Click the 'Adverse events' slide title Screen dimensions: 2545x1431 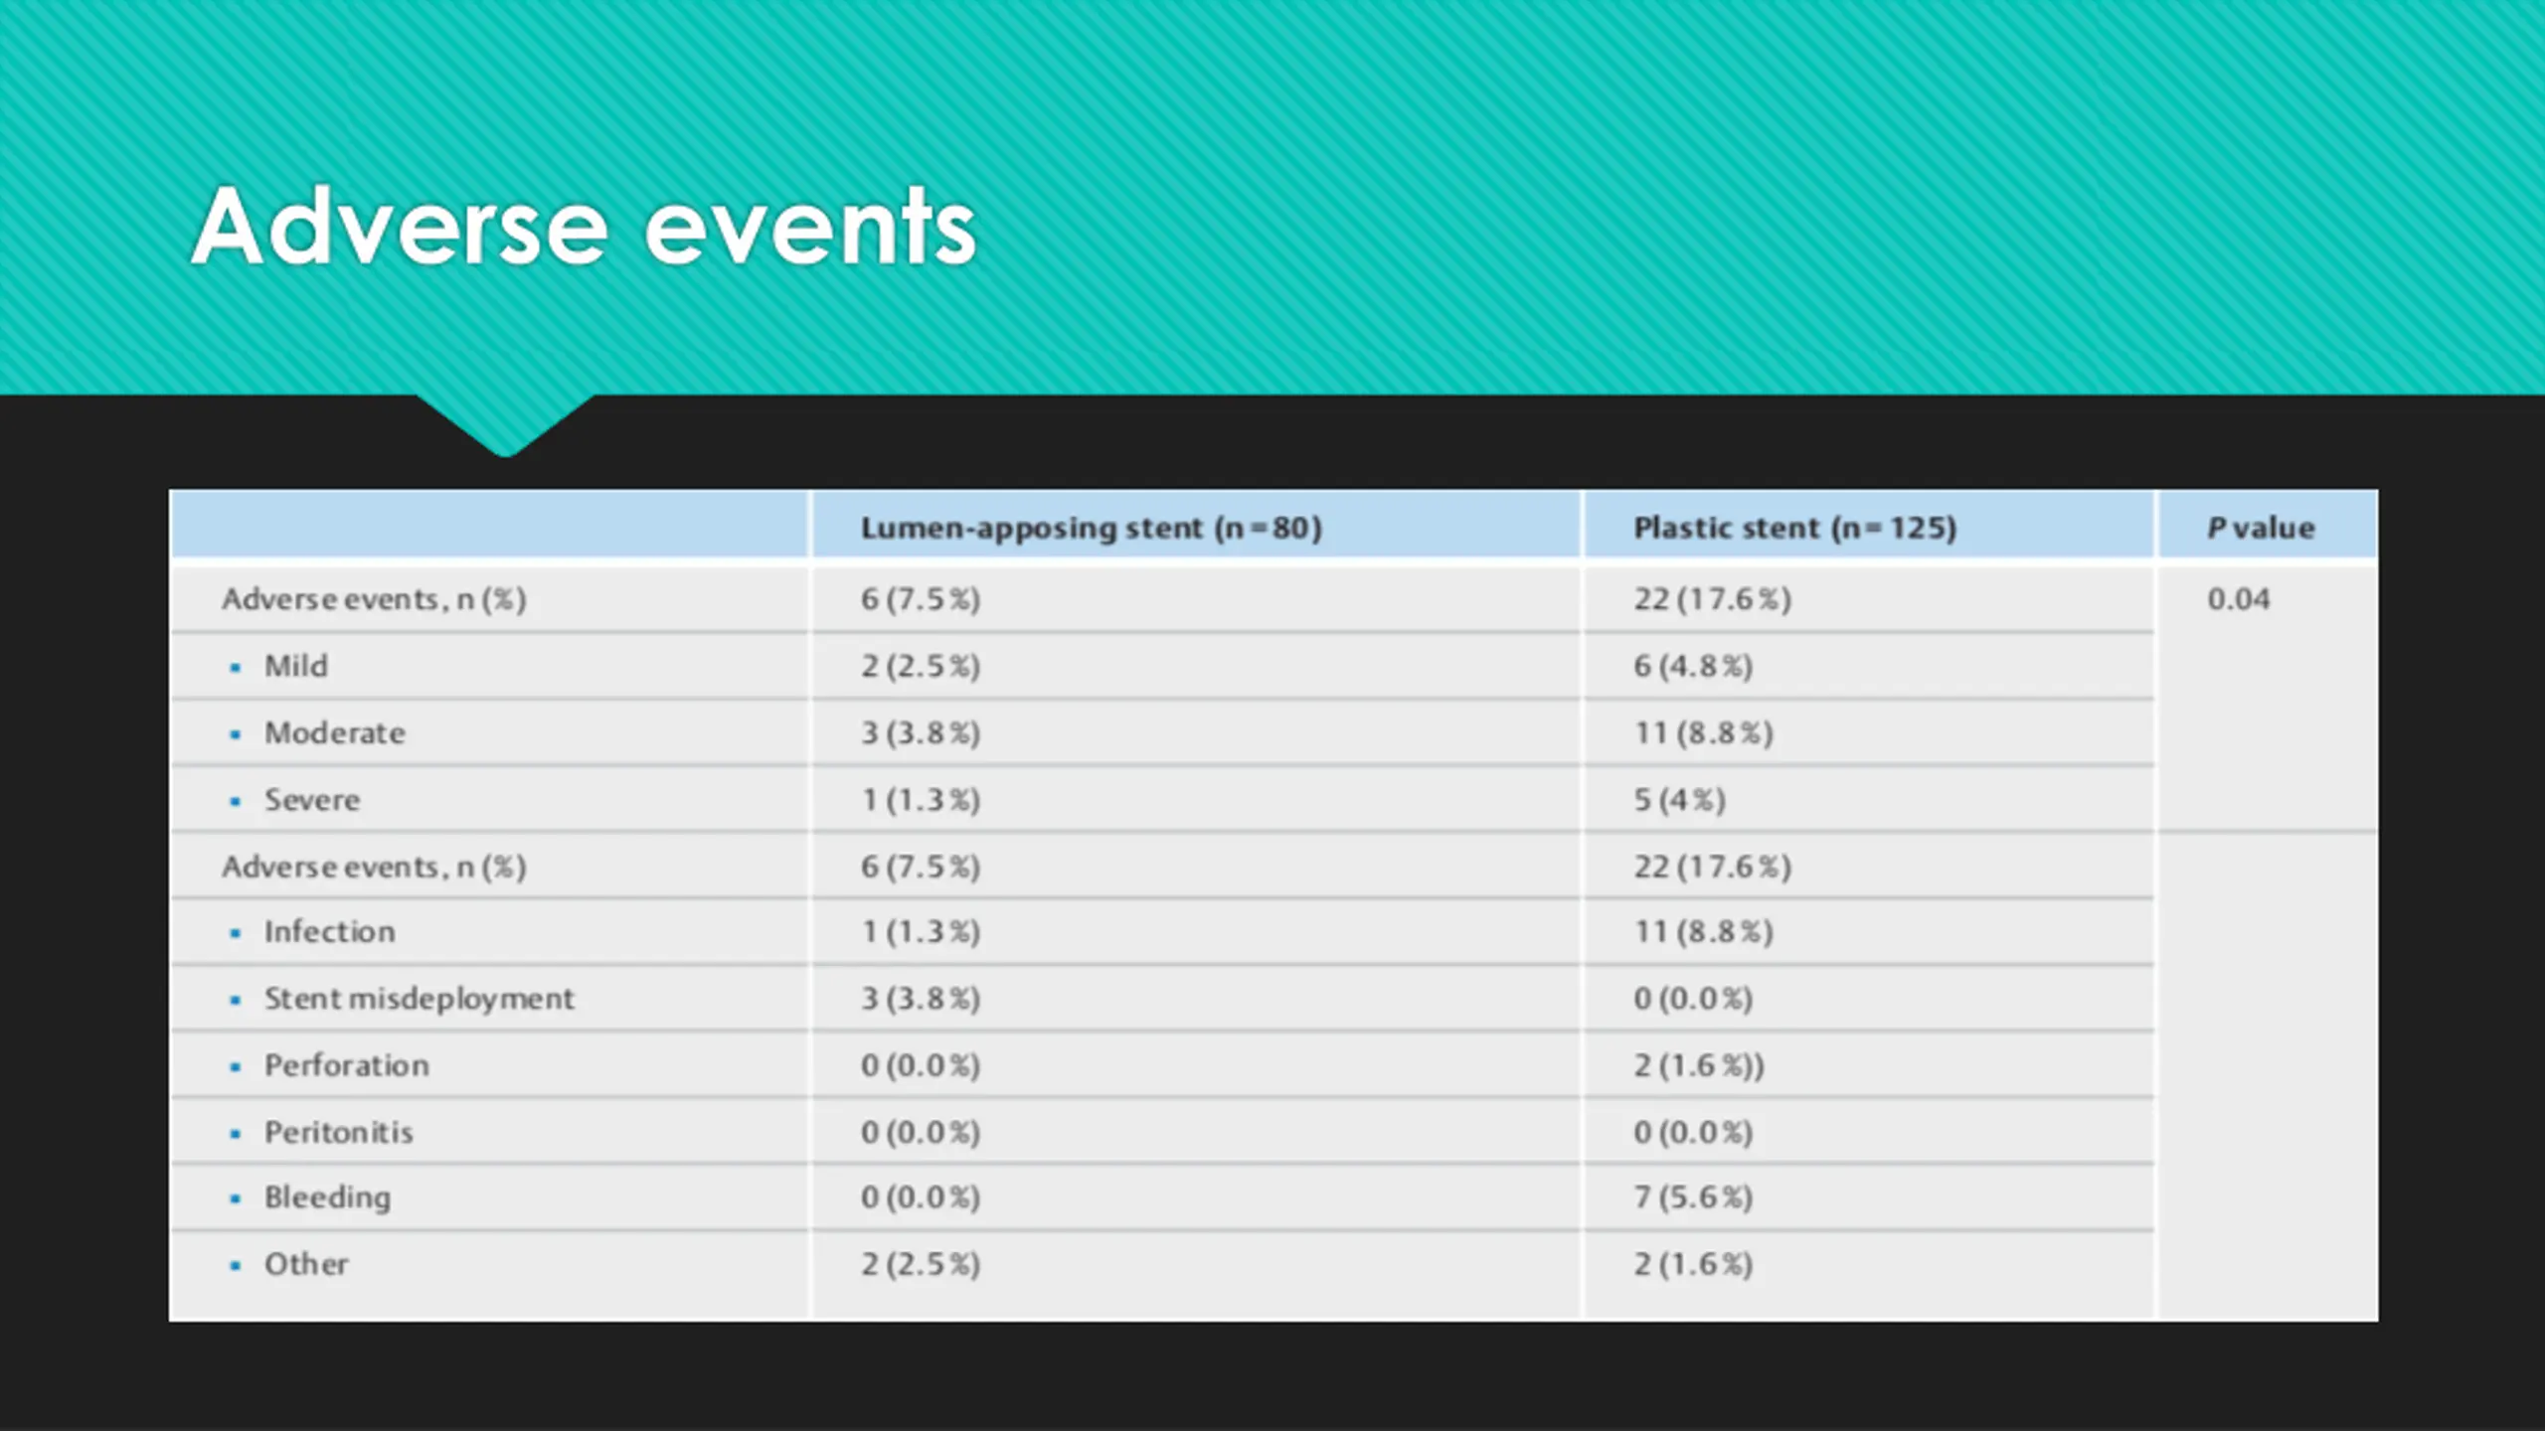pyautogui.click(x=584, y=228)
